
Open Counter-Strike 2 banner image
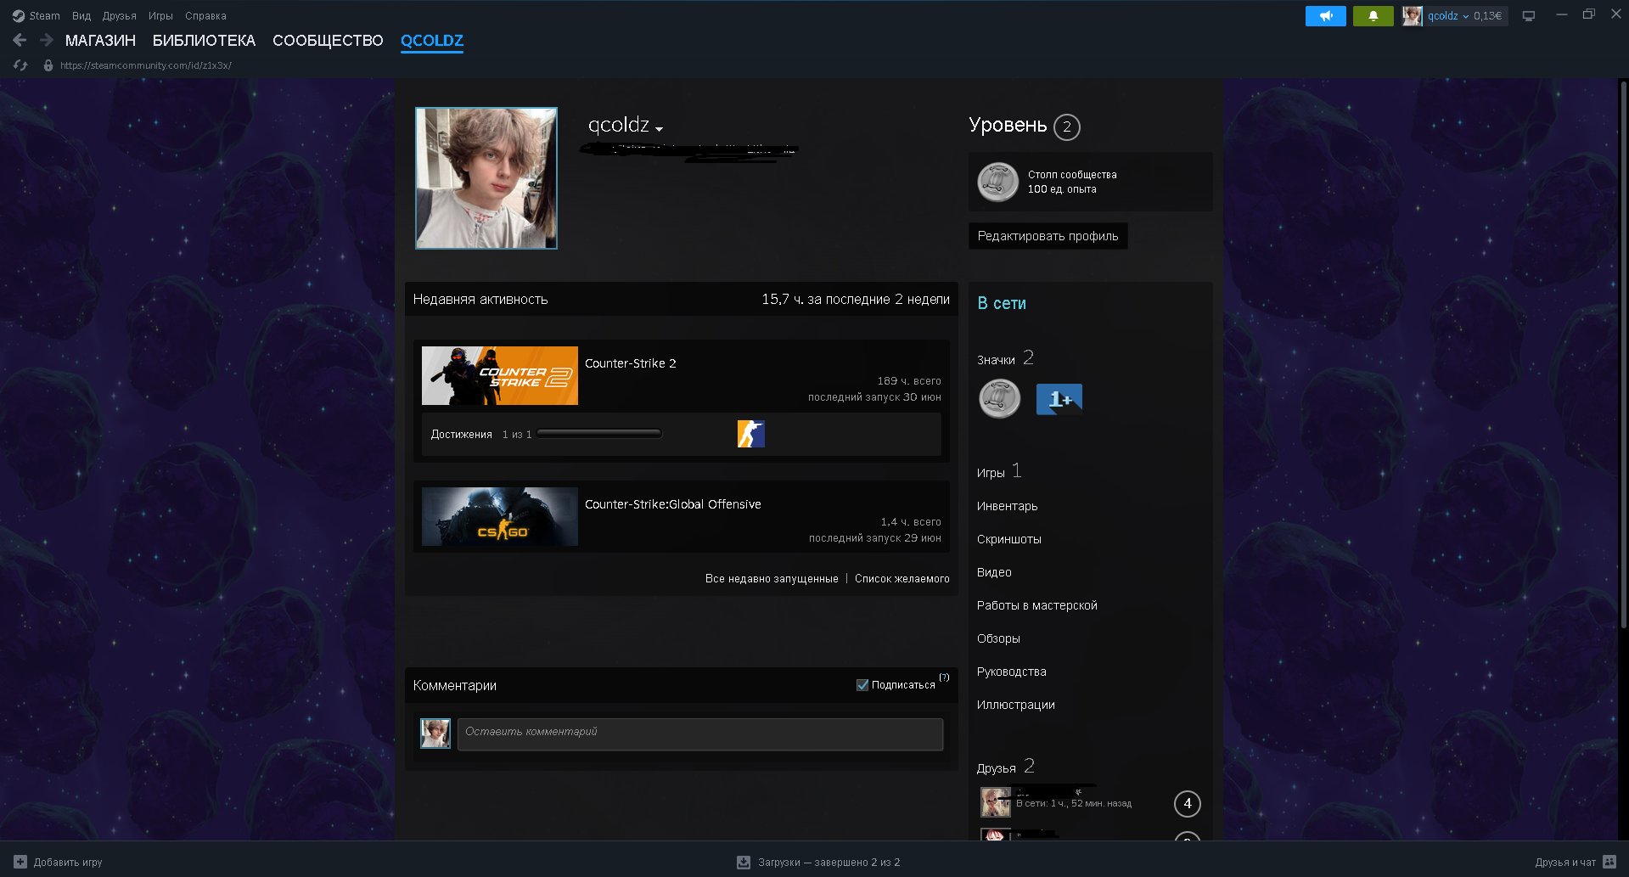(500, 375)
